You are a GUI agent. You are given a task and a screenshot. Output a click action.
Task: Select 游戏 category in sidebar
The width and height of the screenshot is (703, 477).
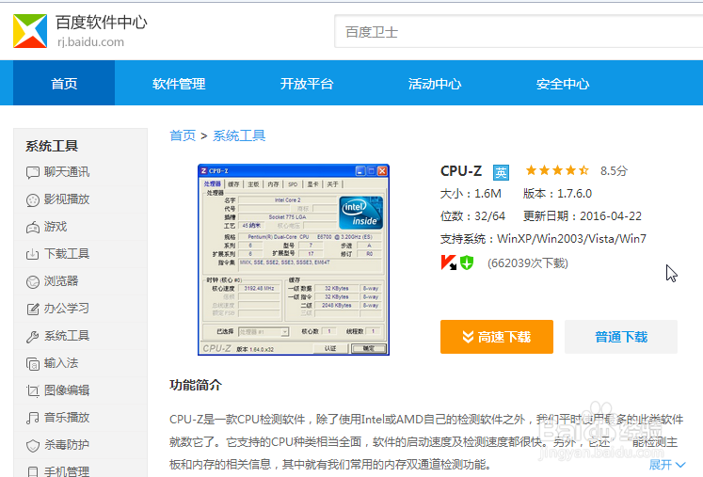pyautogui.click(x=56, y=227)
